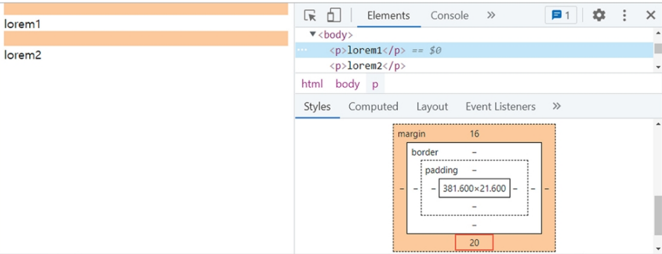Click the margin-bottom value 20
The image size is (662, 254).
pos(474,243)
